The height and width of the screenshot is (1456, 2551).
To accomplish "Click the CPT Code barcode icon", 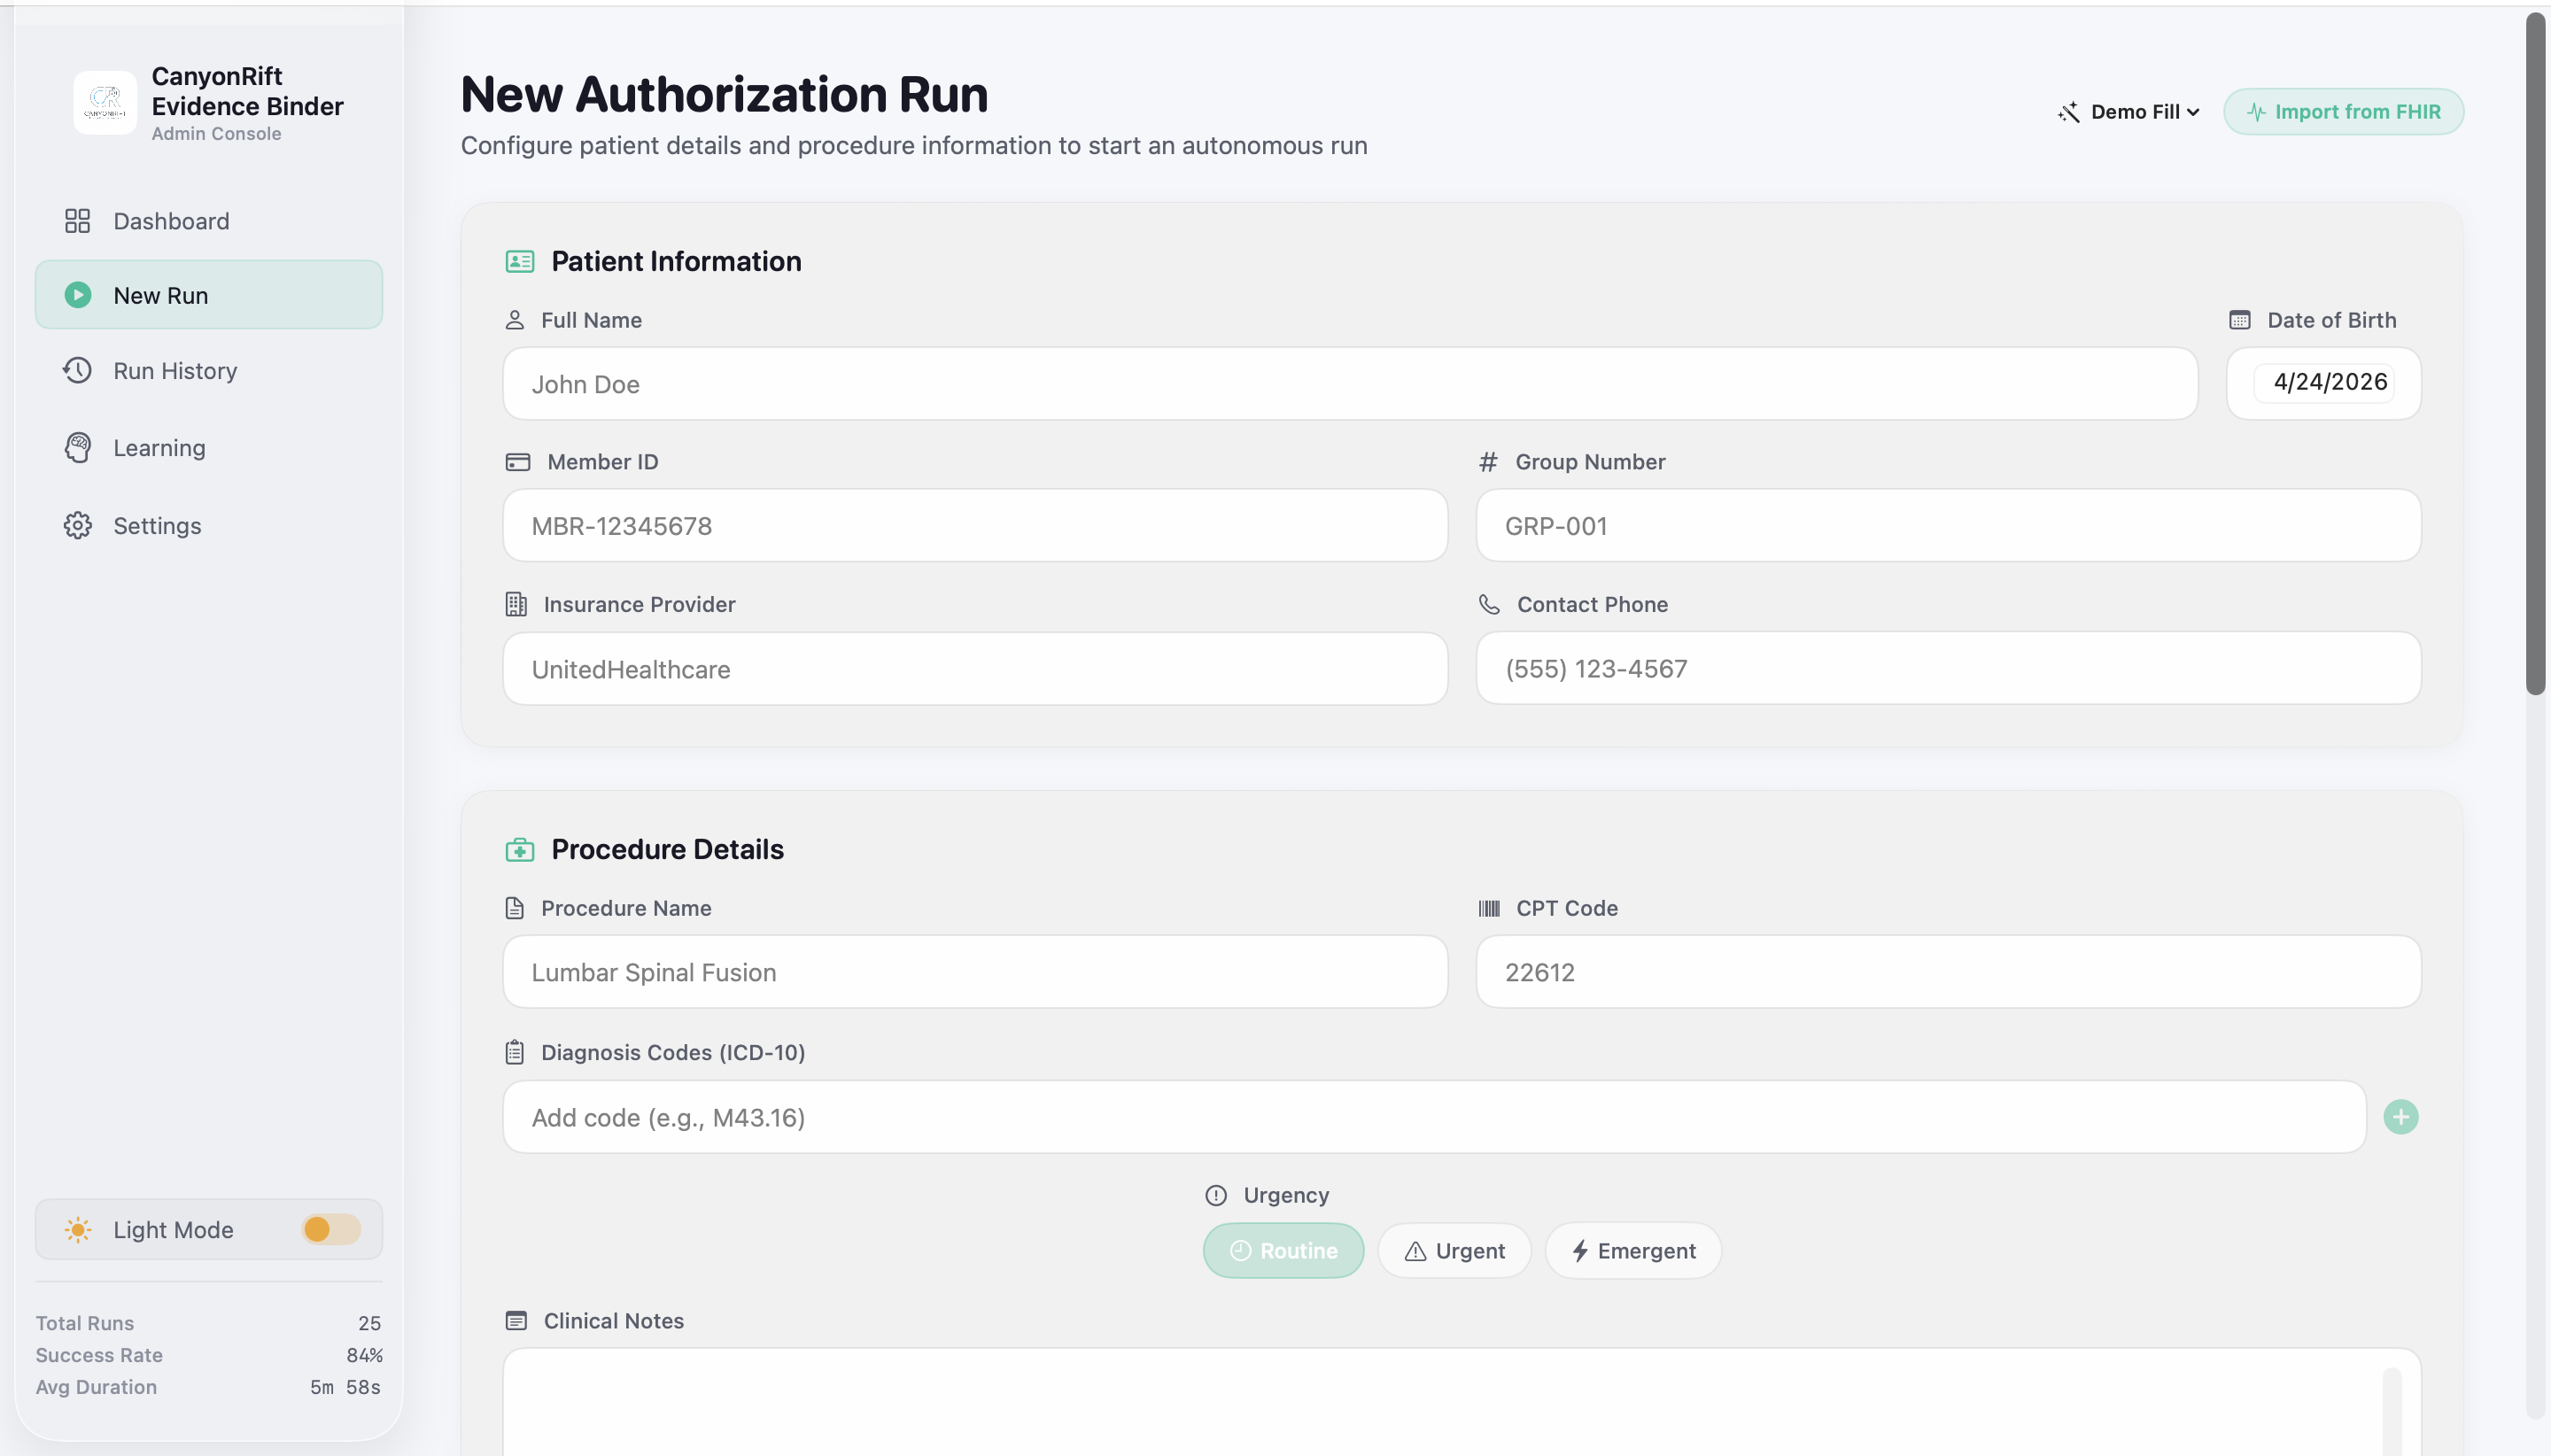I will tap(1489, 908).
